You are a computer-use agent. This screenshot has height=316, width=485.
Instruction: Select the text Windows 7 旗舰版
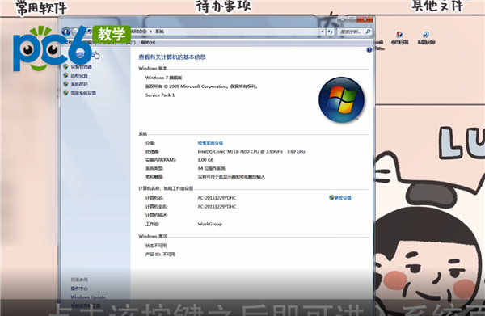coord(163,78)
